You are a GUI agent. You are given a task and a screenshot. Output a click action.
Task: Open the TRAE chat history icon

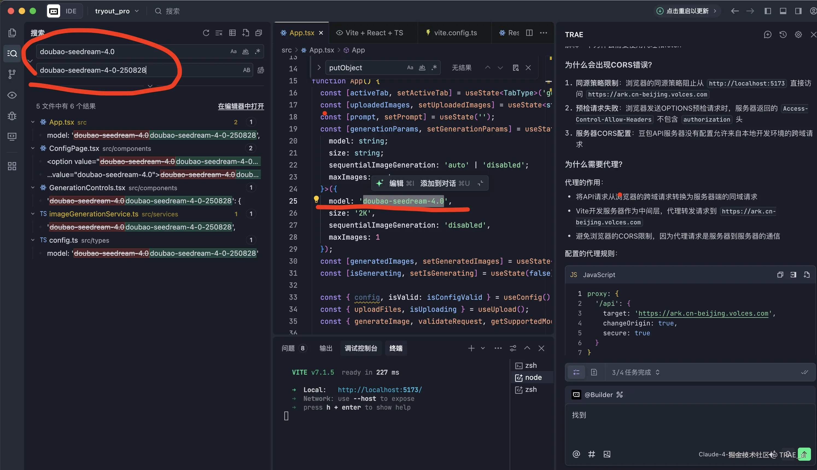tap(783, 34)
